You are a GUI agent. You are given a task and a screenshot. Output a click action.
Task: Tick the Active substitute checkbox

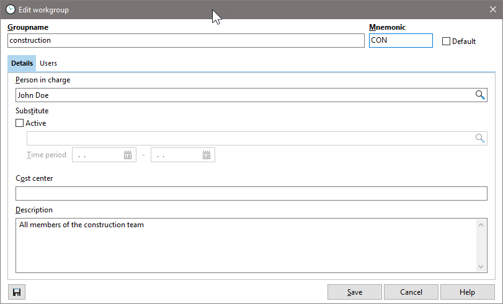click(20, 123)
